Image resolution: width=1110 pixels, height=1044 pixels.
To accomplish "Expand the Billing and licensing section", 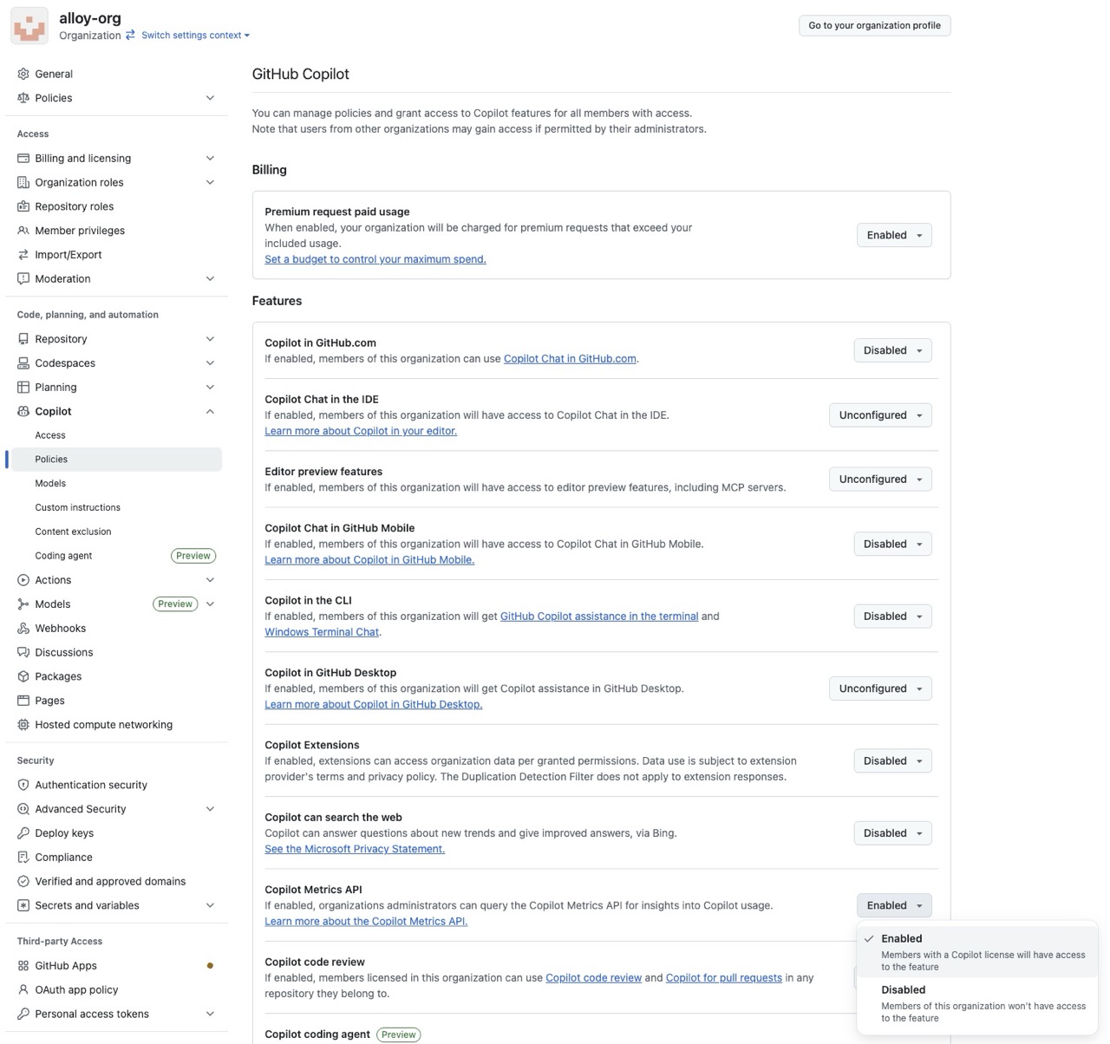I will tap(210, 158).
